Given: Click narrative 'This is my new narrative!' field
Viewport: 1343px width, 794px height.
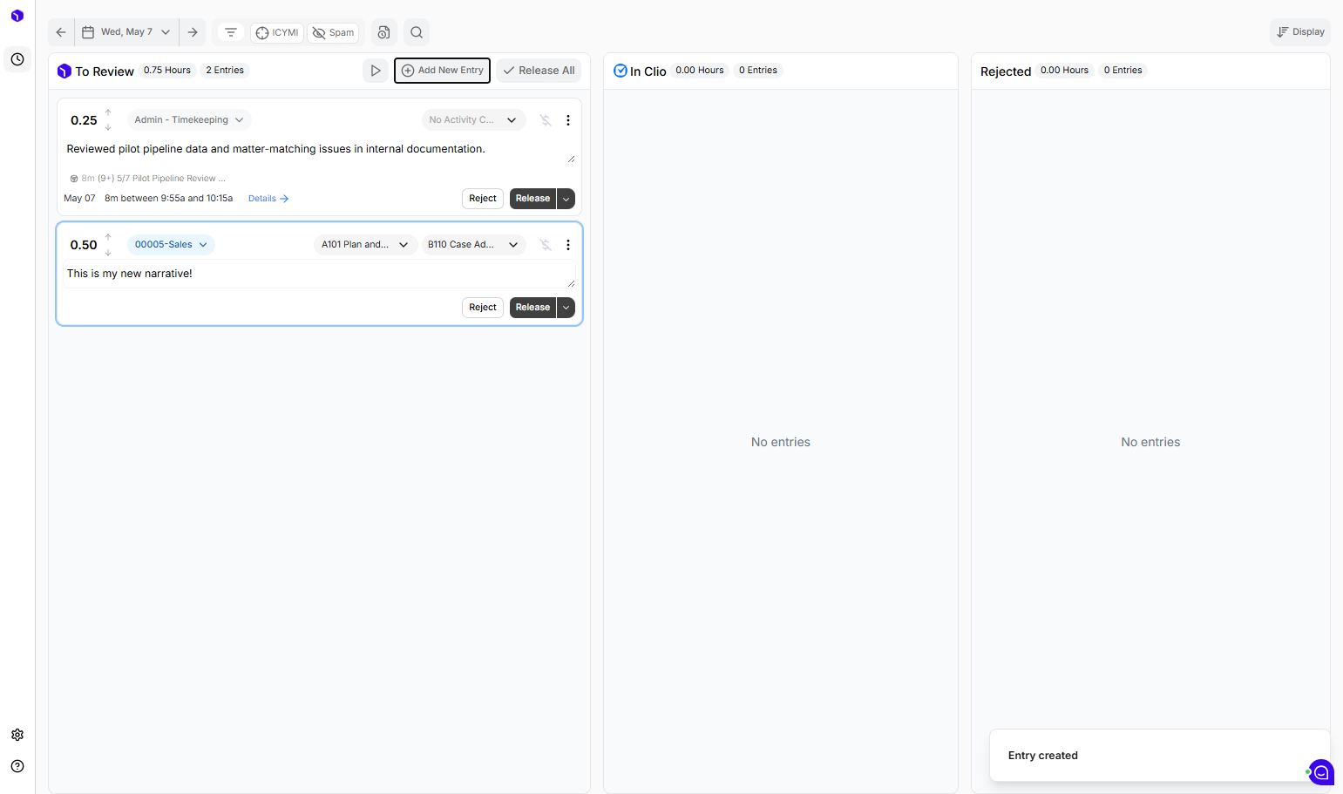Looking at the screenshot, I should pos(319,274).
